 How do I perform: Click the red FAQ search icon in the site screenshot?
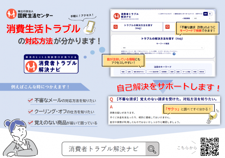[x=115, y=27]
